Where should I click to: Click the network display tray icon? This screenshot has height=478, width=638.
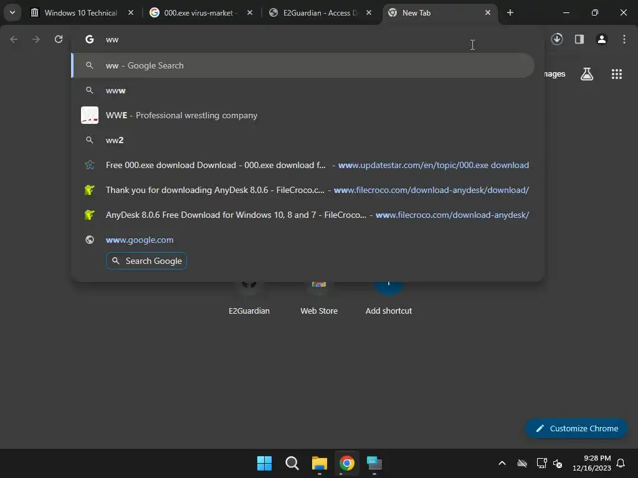click(x=541, y=463)
